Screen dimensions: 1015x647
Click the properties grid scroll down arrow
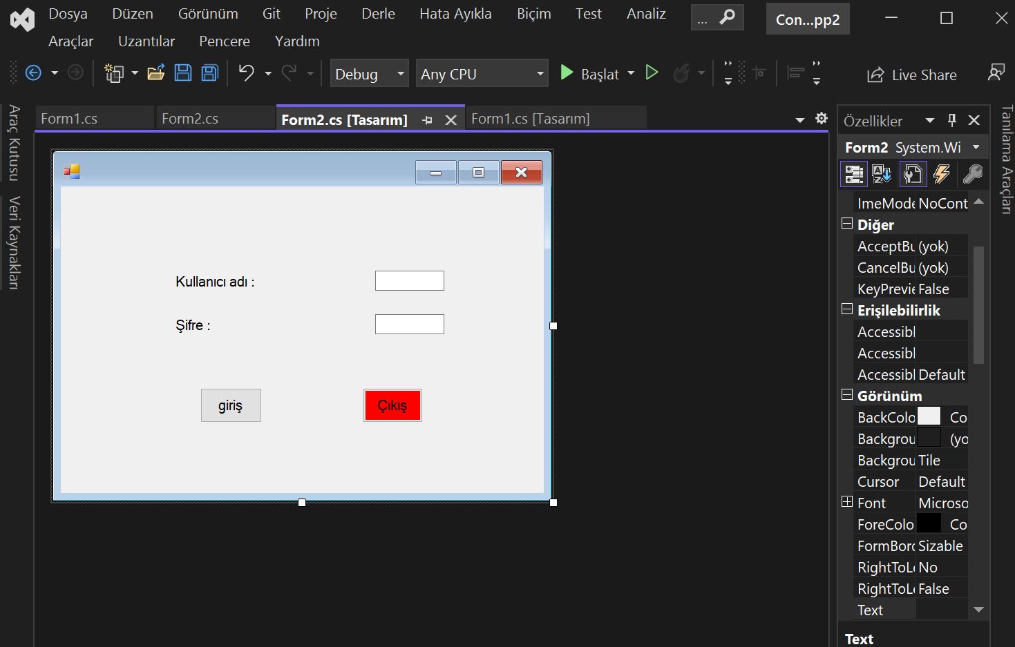click(x=978, y=610)
